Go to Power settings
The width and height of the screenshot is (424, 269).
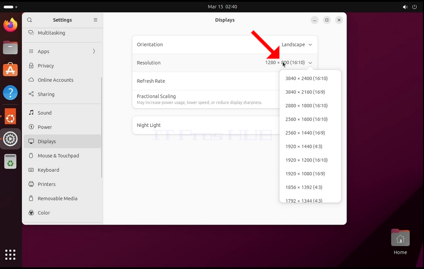(x=63, y=127)
